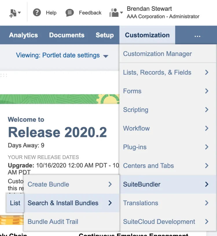Click the green release banner image

60,99
